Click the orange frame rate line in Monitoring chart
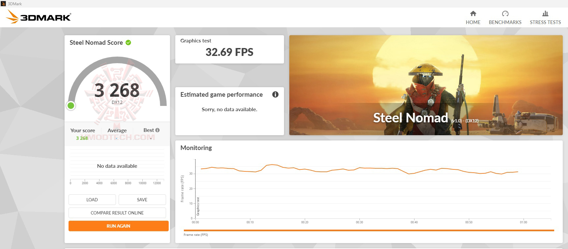 pos(359,168)
